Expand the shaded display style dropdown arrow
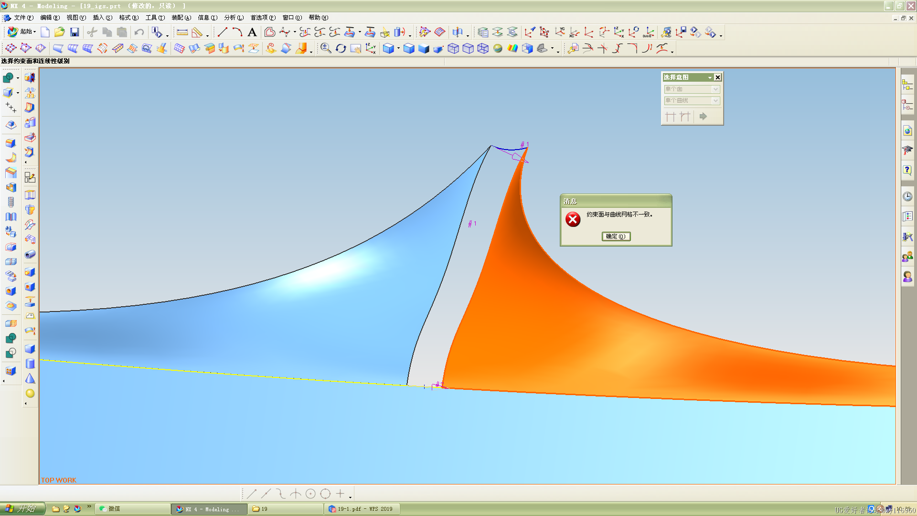 pos(398,48)
